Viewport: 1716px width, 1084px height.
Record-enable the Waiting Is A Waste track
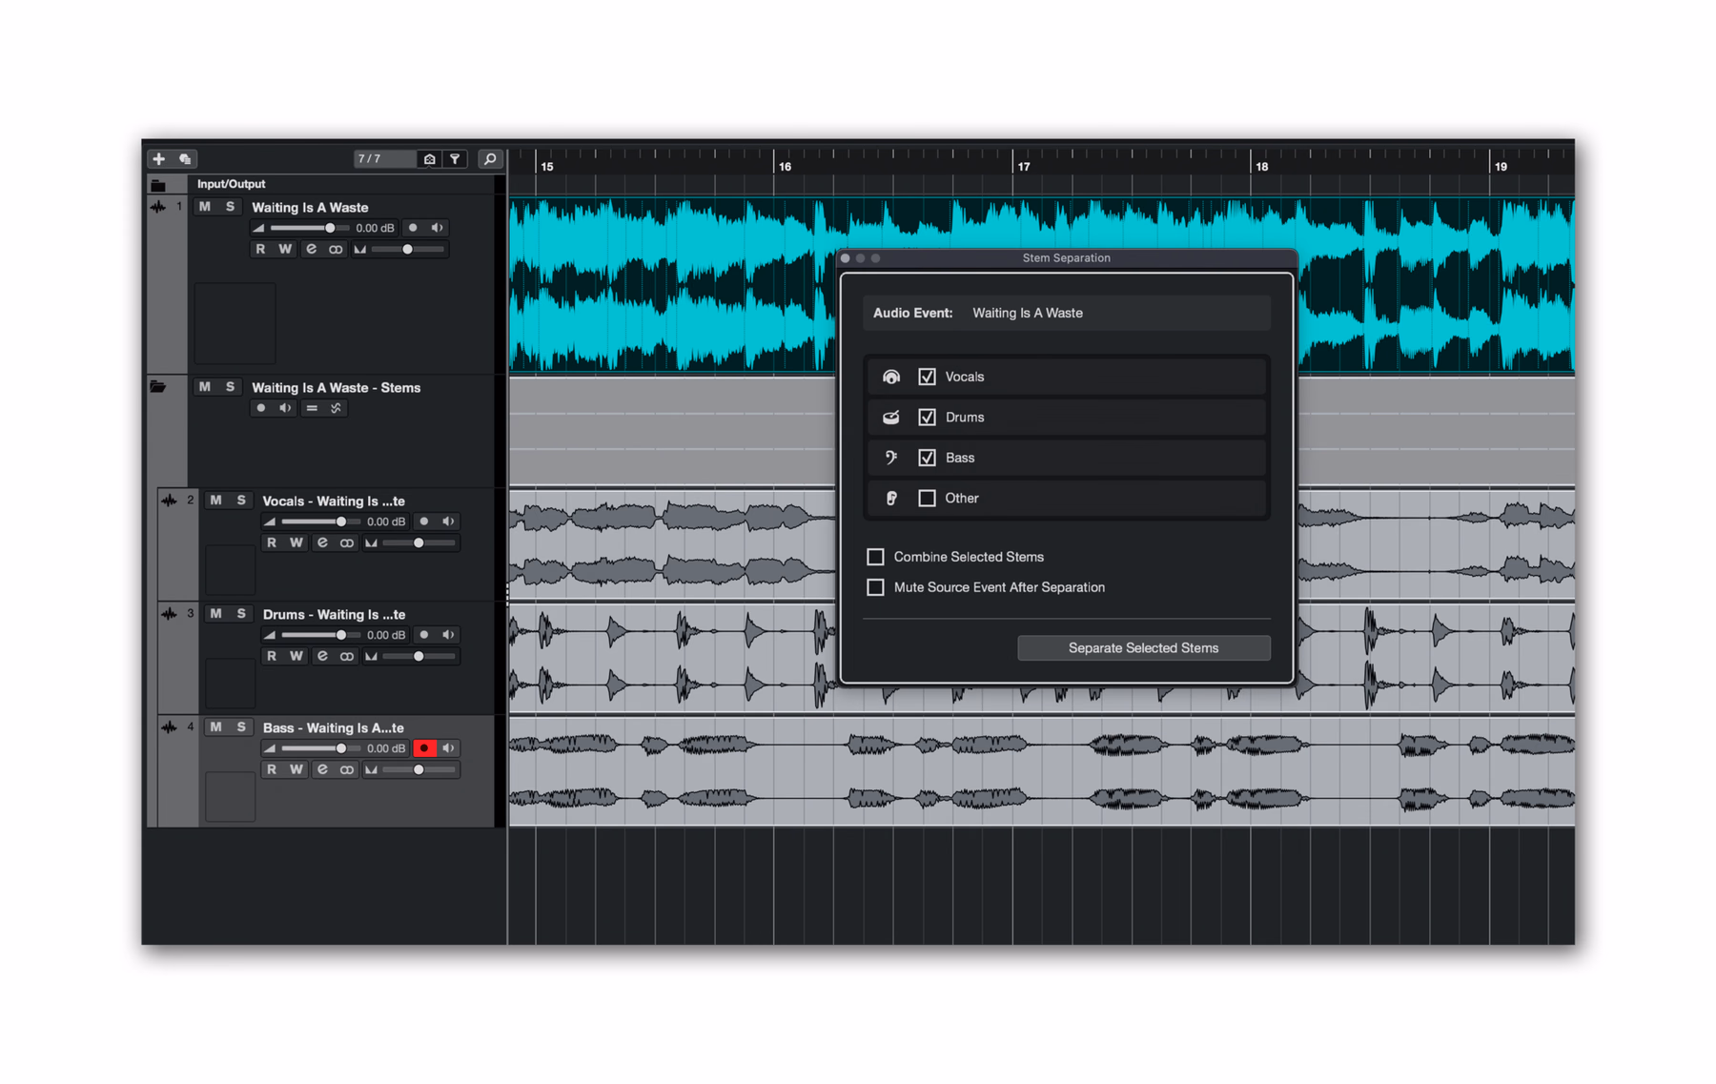click(x=413, y=228)
